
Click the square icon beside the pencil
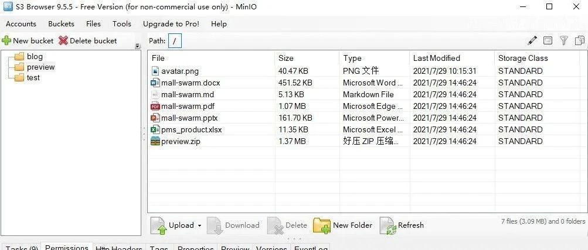[548, 40]
